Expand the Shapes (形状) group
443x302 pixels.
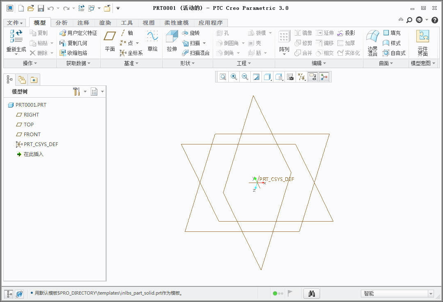pos(188,63)
